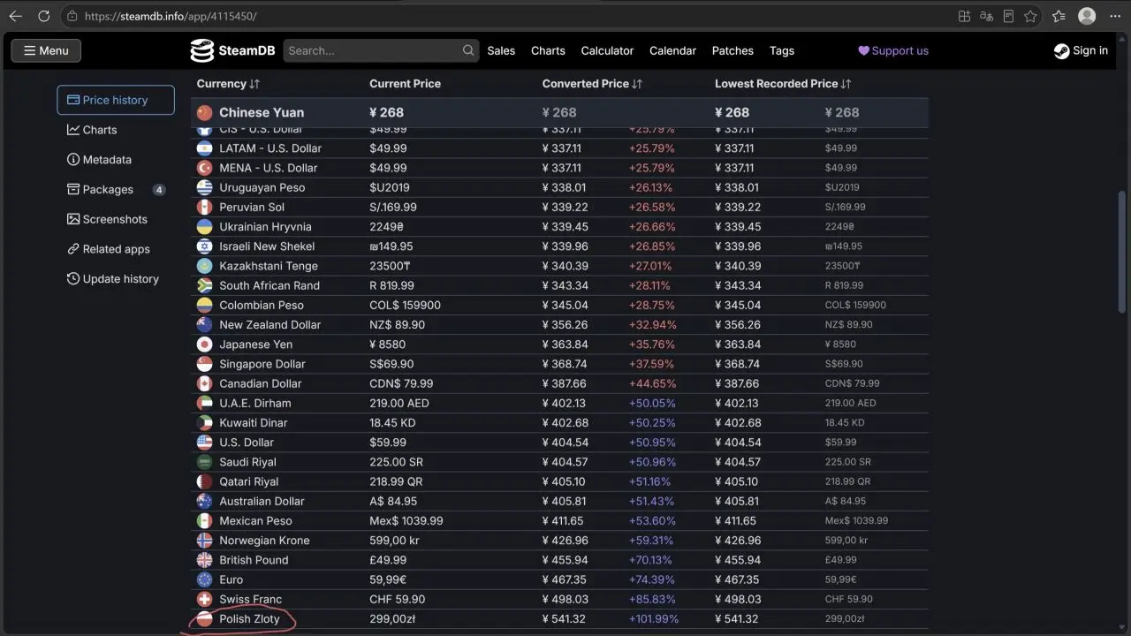The image size is (1131, 636).
Task: Open browser settings ellipsis menu
Action: point(1115,16)
